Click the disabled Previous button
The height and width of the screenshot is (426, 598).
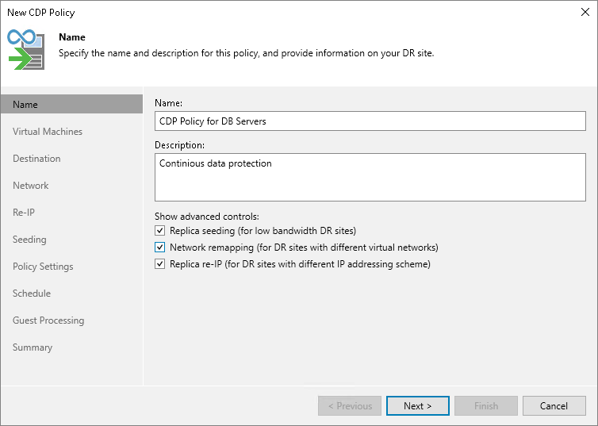click(350, 406)
